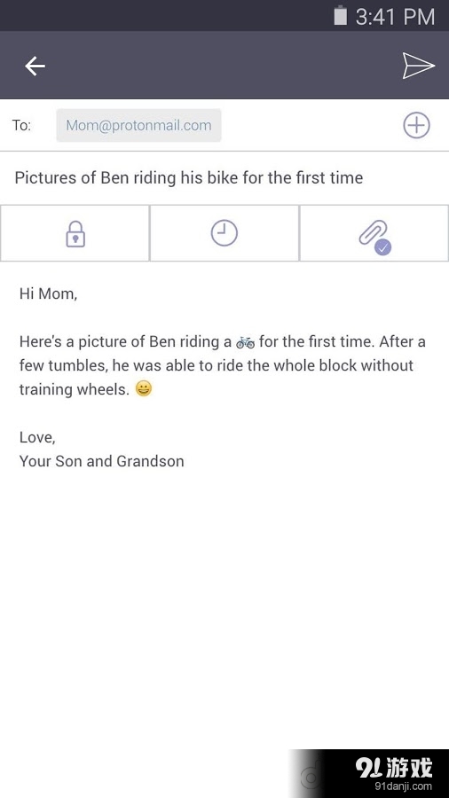The height and width of the screenshot is (798, 449).
Task: Click the 'Love,' closing line
Action: pos(37,438)
